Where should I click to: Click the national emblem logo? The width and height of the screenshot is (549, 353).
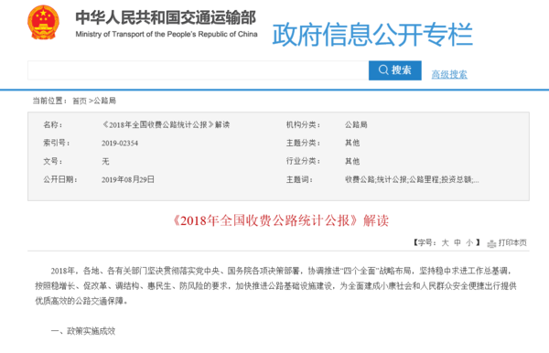[x=43, y=22]
